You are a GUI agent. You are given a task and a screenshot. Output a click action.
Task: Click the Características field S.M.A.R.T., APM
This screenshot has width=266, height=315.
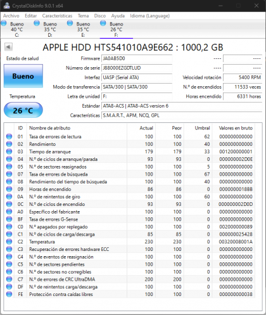[x=182, y=115]
